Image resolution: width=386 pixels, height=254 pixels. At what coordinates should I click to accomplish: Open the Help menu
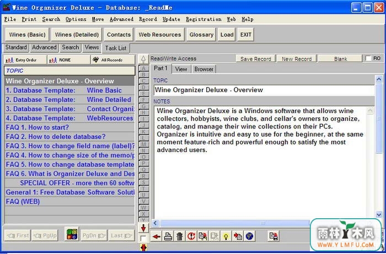(248, 19)
